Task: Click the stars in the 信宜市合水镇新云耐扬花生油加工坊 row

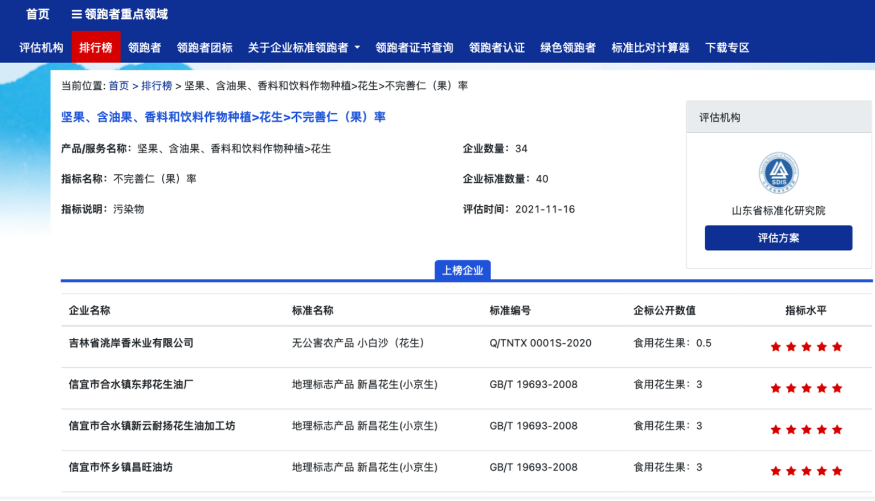Action: pyautogui.click(x=806, y=430)
